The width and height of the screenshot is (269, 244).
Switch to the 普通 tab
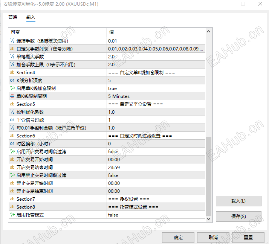tap(13, 17)
